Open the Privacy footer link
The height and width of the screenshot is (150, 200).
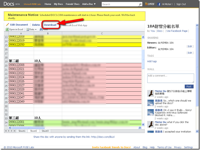pos(178,147)
